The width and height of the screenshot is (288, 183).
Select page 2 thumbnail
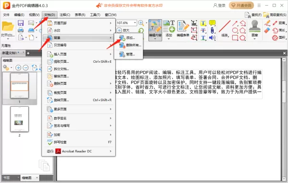20,119
